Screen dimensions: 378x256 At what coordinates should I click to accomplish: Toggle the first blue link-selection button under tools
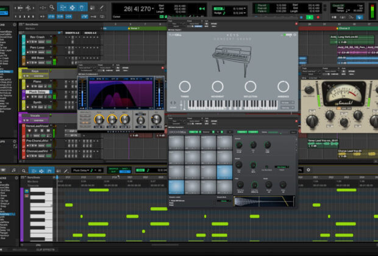pos(51,16)
